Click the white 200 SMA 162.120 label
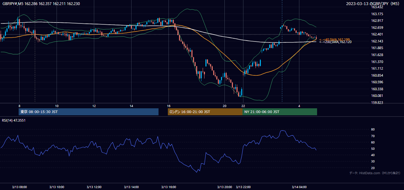 [335, 42]
